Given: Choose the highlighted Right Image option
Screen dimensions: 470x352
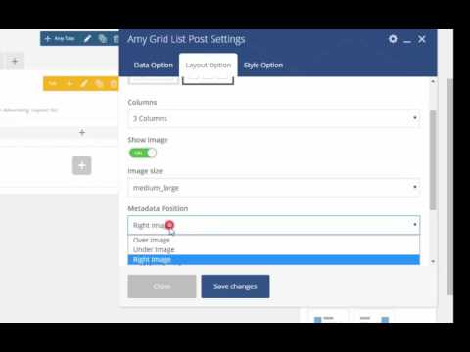Looking at the screenshot, I should tap(274, 260).
